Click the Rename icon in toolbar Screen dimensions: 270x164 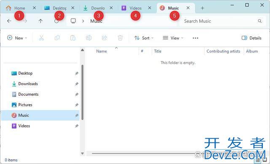(89, 38)
